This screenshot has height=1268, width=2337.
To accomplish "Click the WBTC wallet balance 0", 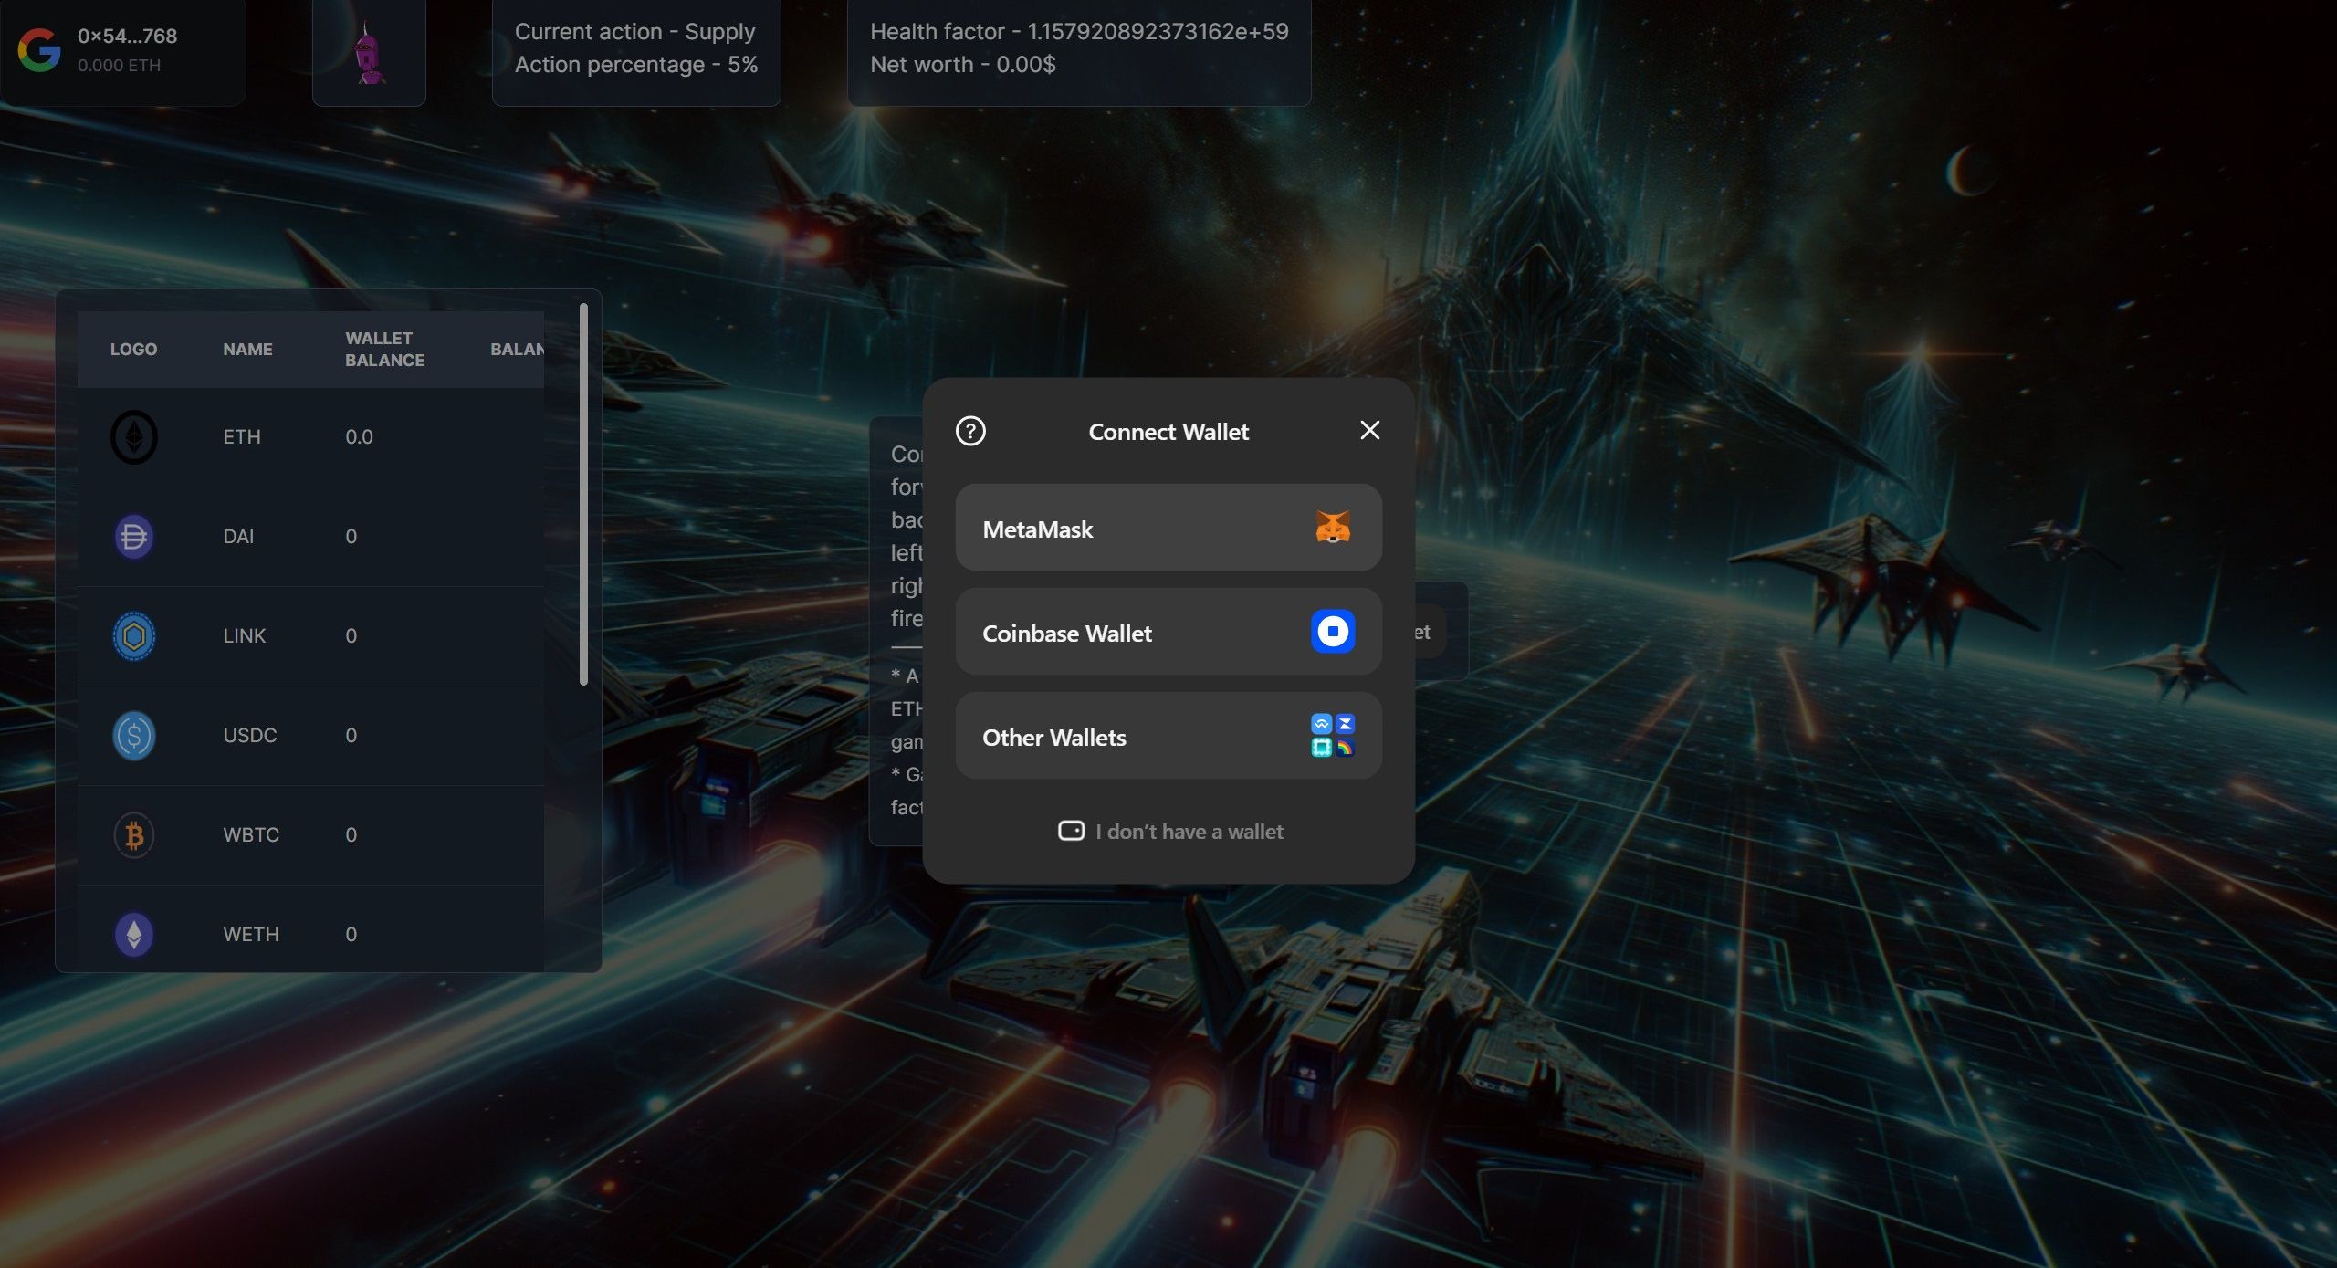I will click(x=351, y=835).
